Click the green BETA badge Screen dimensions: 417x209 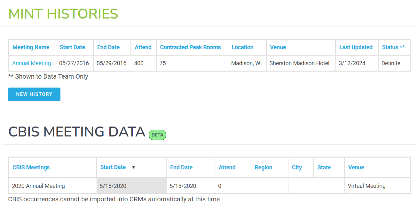pyautogui.click(x=157, y=135)
